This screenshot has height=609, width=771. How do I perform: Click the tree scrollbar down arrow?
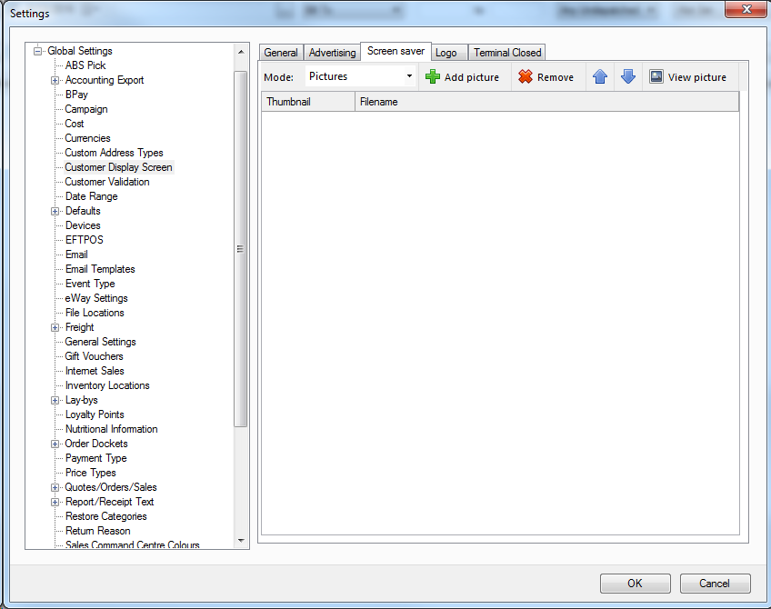tap(241, 540)
